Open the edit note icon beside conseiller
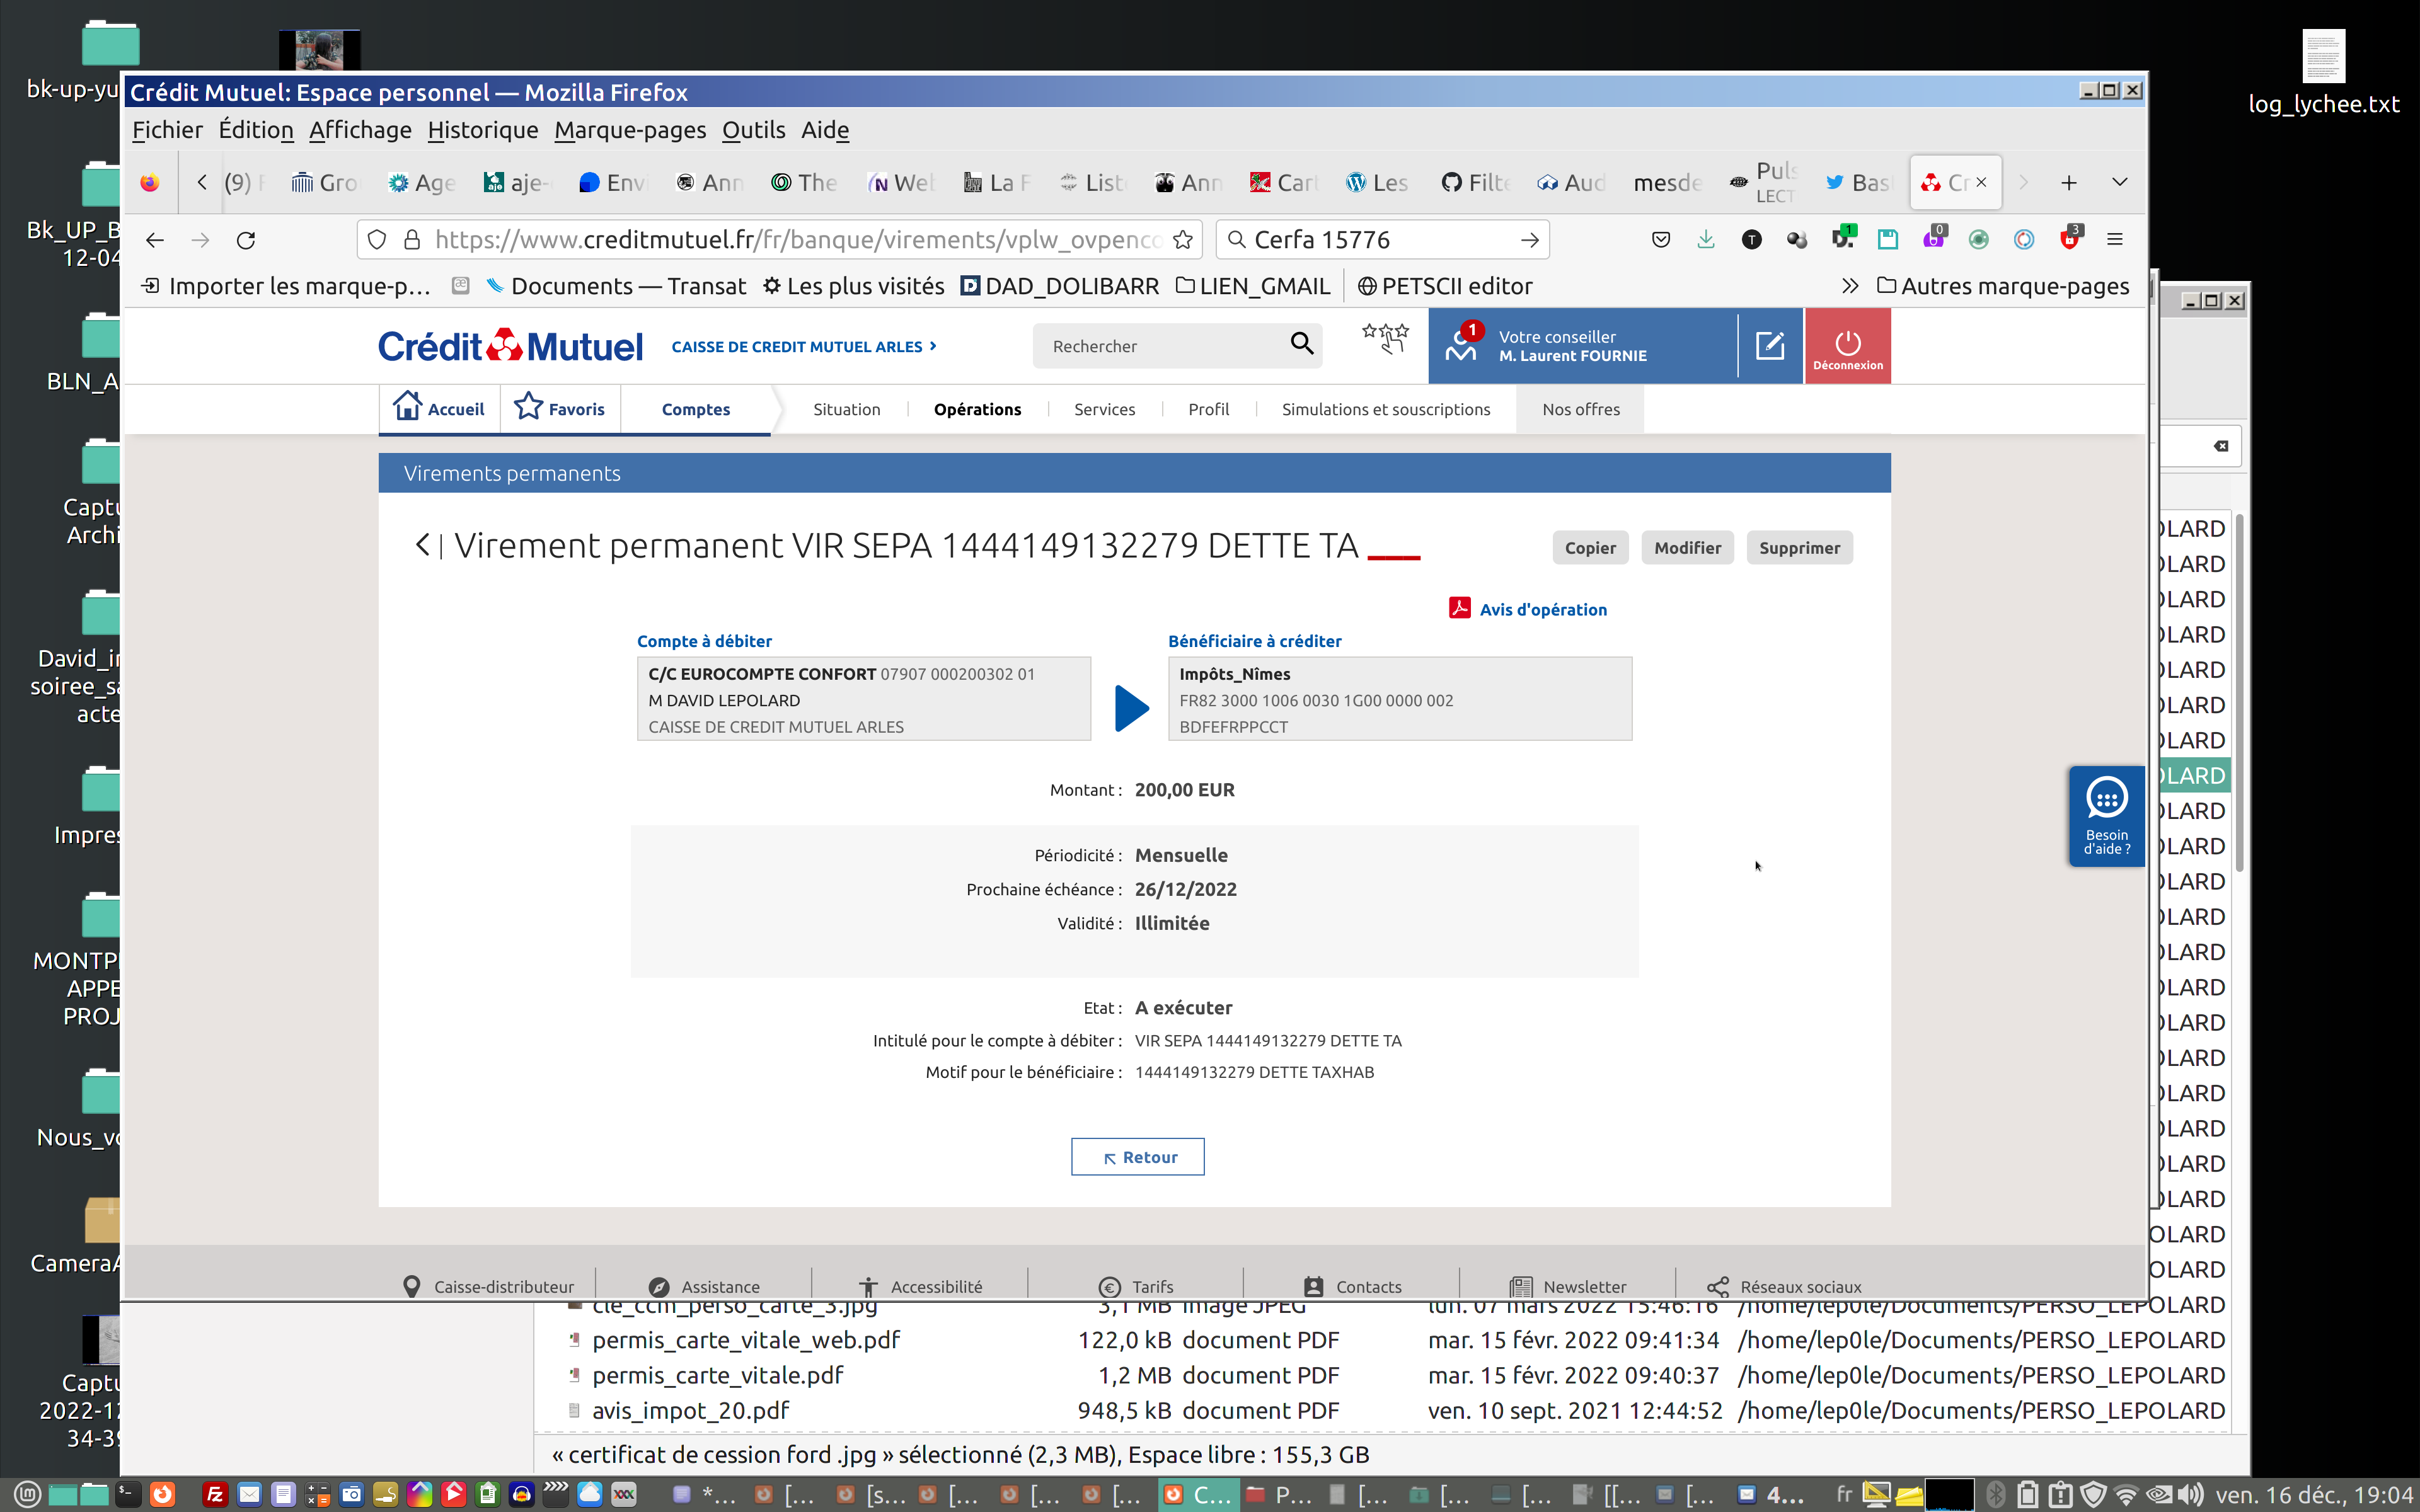Viewport: 2420px width, 1512px height. pos(1769,345)
